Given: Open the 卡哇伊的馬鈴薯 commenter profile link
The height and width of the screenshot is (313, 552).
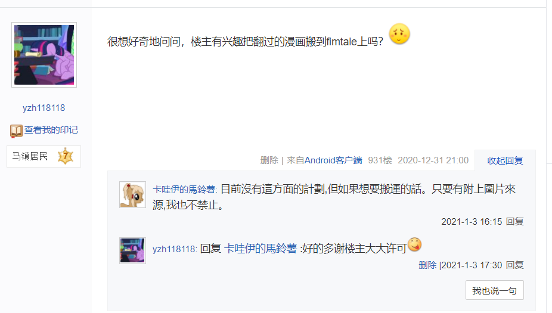Looking at the screenshot, I should [x=184, y=190].
